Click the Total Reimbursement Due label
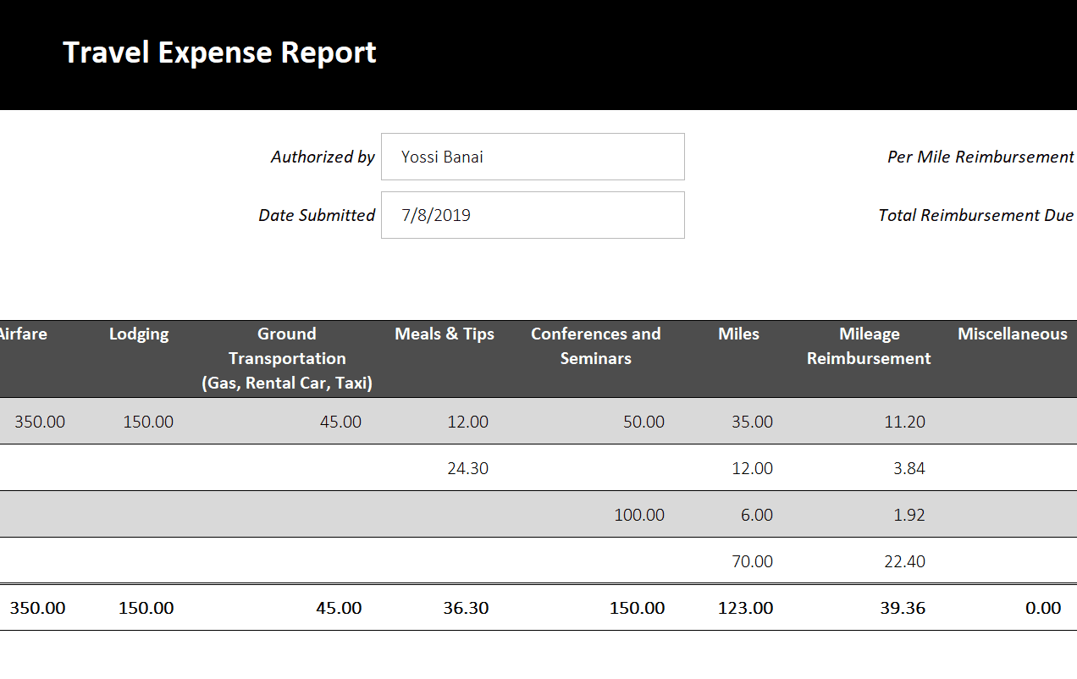This screenshot has height=679, width=1077. coord(976,215)
